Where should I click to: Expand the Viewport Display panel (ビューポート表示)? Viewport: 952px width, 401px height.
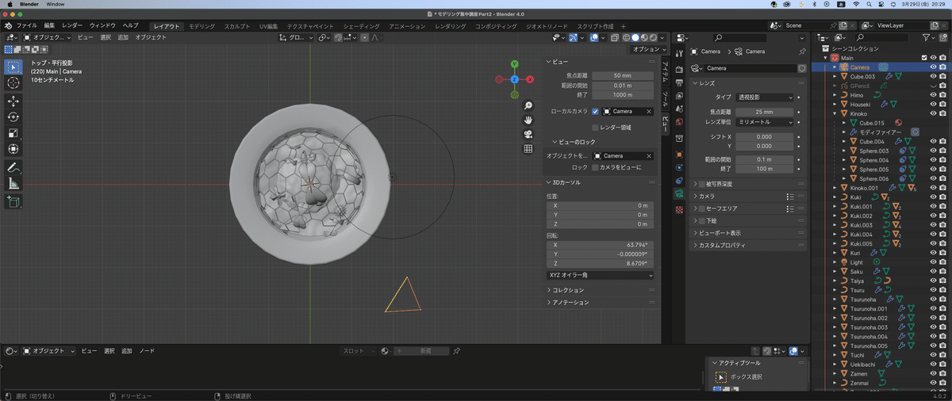tap(720, 233)
